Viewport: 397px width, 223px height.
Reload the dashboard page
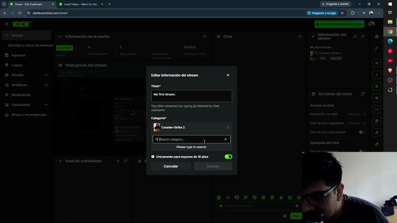click(x=20, y=13)
